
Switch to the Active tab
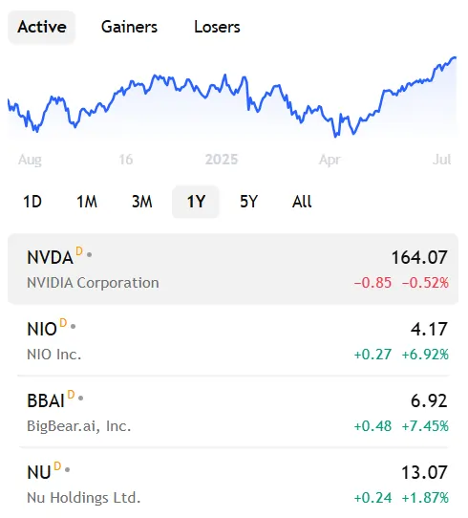click(x=42, y=27)
